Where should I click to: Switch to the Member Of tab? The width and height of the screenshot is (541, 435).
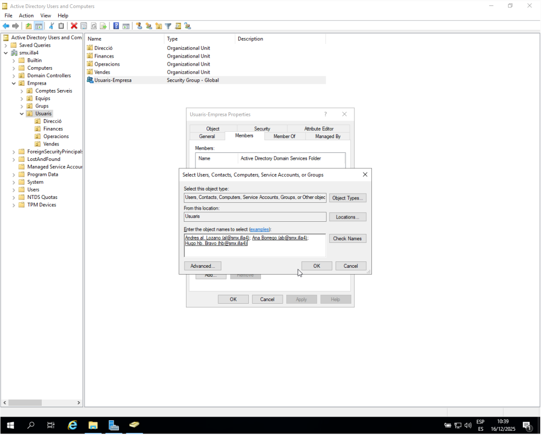click(284, 137)
